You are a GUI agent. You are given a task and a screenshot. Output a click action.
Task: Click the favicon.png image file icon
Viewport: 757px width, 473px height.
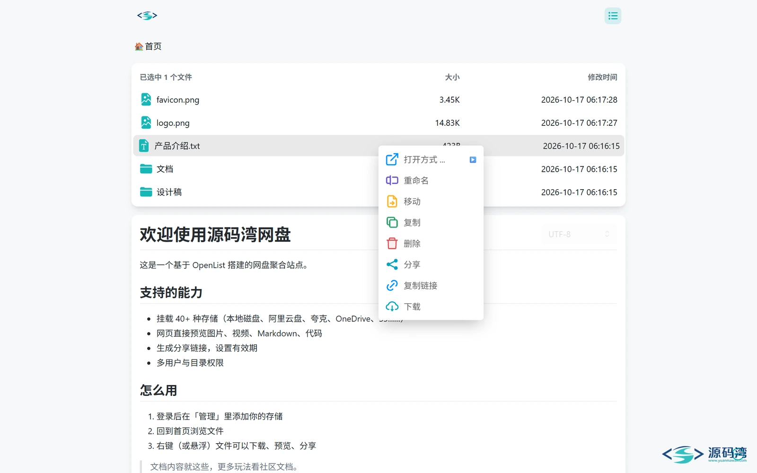(x=146, y=99)
